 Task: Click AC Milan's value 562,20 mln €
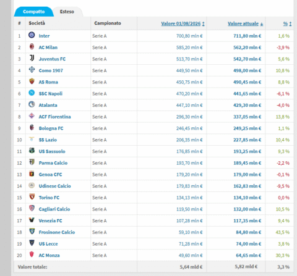click(247, 48)
